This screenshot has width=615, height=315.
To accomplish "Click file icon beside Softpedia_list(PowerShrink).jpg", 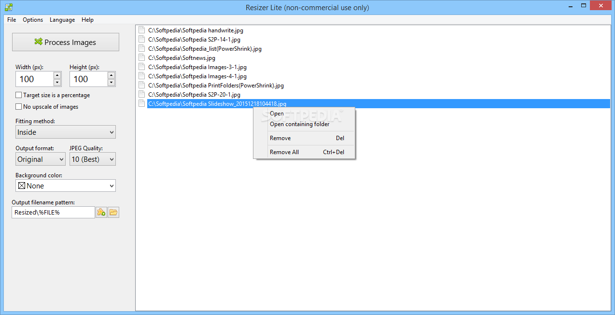I will 141,48.
